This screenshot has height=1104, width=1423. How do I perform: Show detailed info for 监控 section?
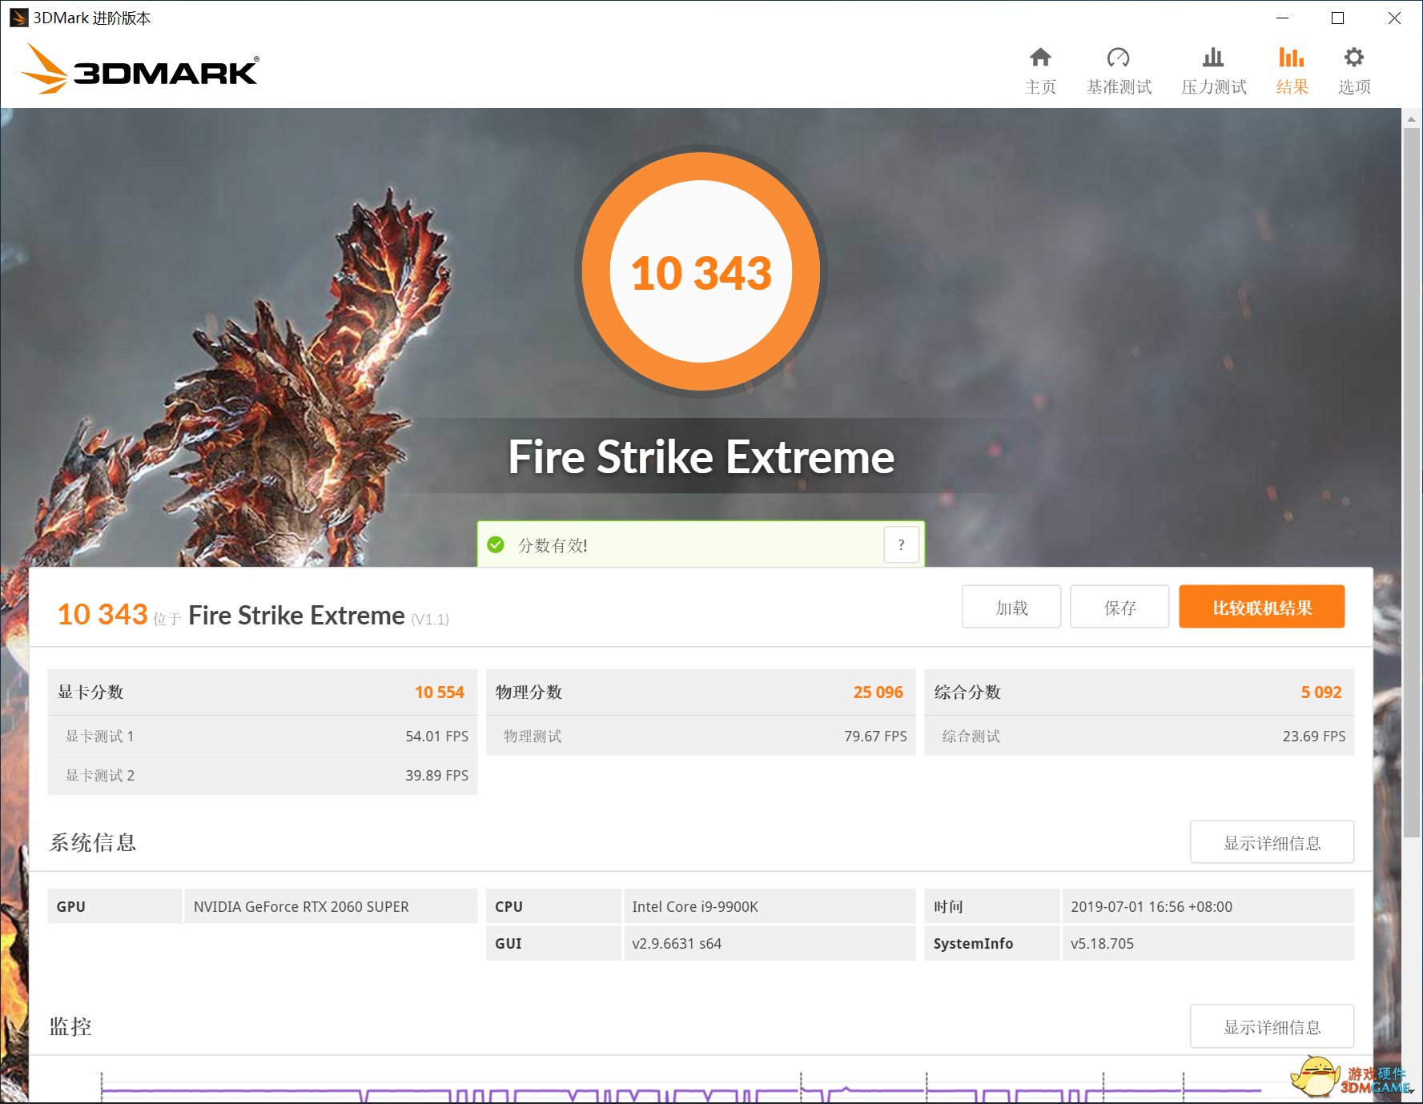point(1272,1026)
